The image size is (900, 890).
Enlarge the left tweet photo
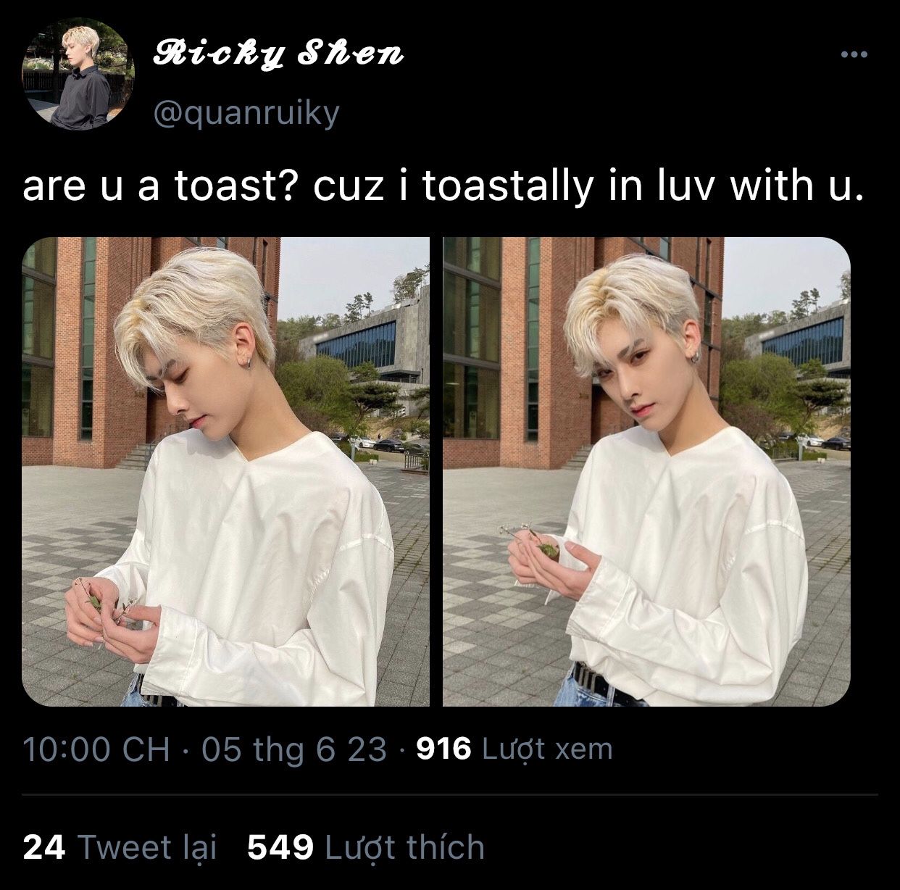click(225, 472)
